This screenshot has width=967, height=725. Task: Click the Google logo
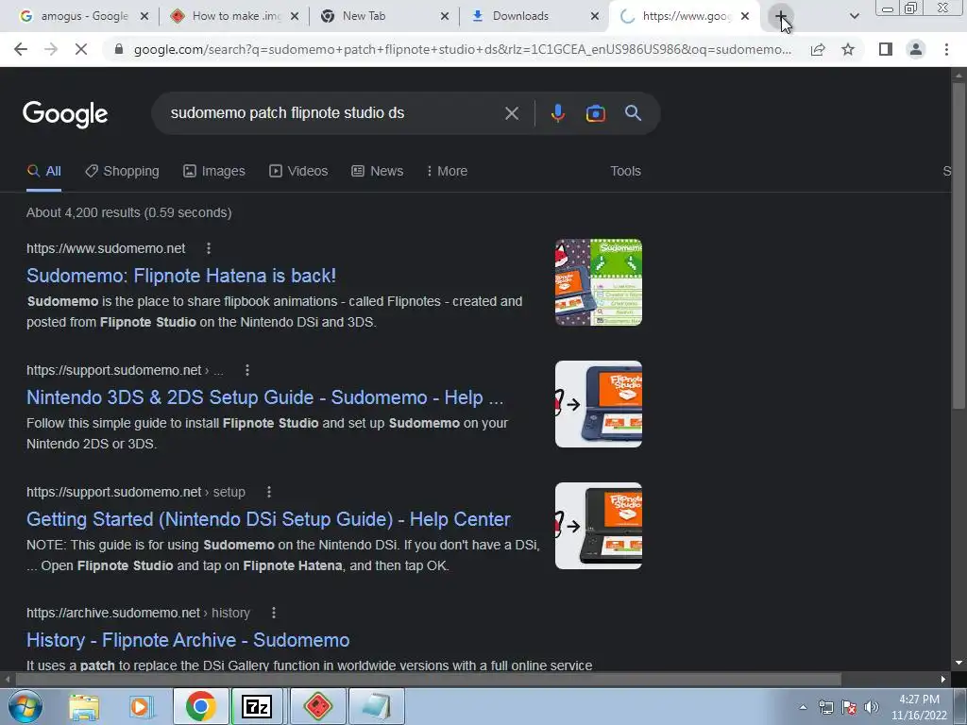click(x=65, y=114)
